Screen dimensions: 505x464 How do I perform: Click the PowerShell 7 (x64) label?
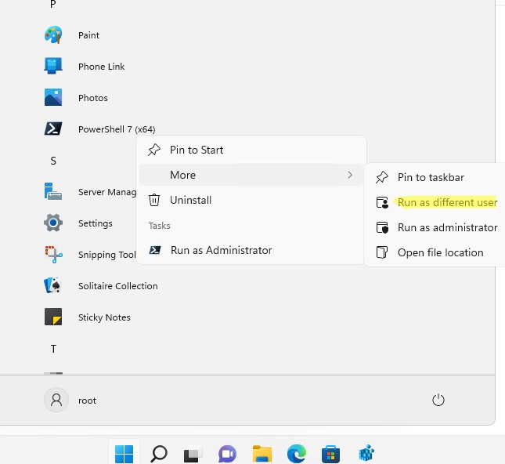(117, 129)
